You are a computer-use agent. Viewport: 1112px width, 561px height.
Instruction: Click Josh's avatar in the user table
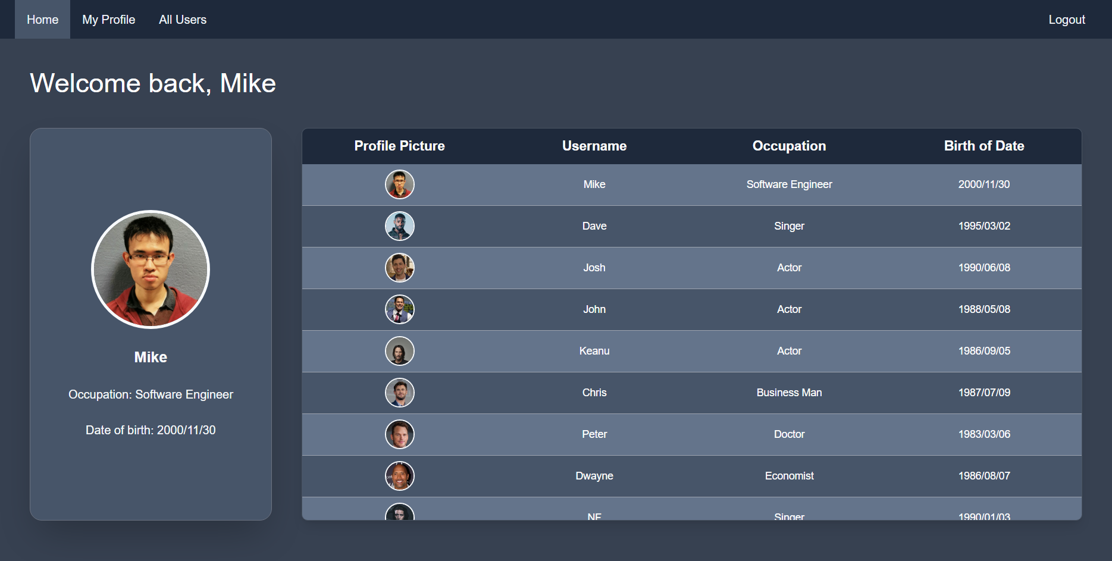coord(400,268)
